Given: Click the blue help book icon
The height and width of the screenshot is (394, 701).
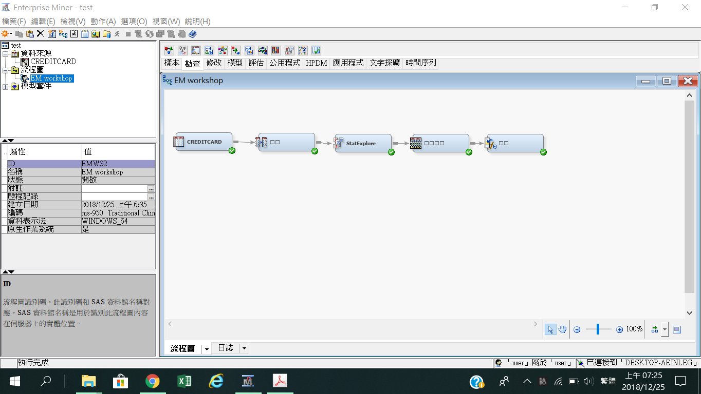Looking at the screenshot, I should (x=193, y=34).
